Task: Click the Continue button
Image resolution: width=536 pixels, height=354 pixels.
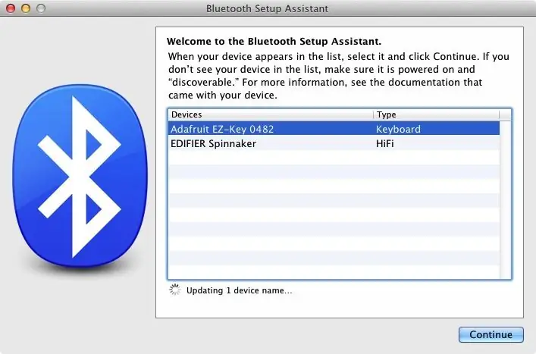Action: click(491, 334)
